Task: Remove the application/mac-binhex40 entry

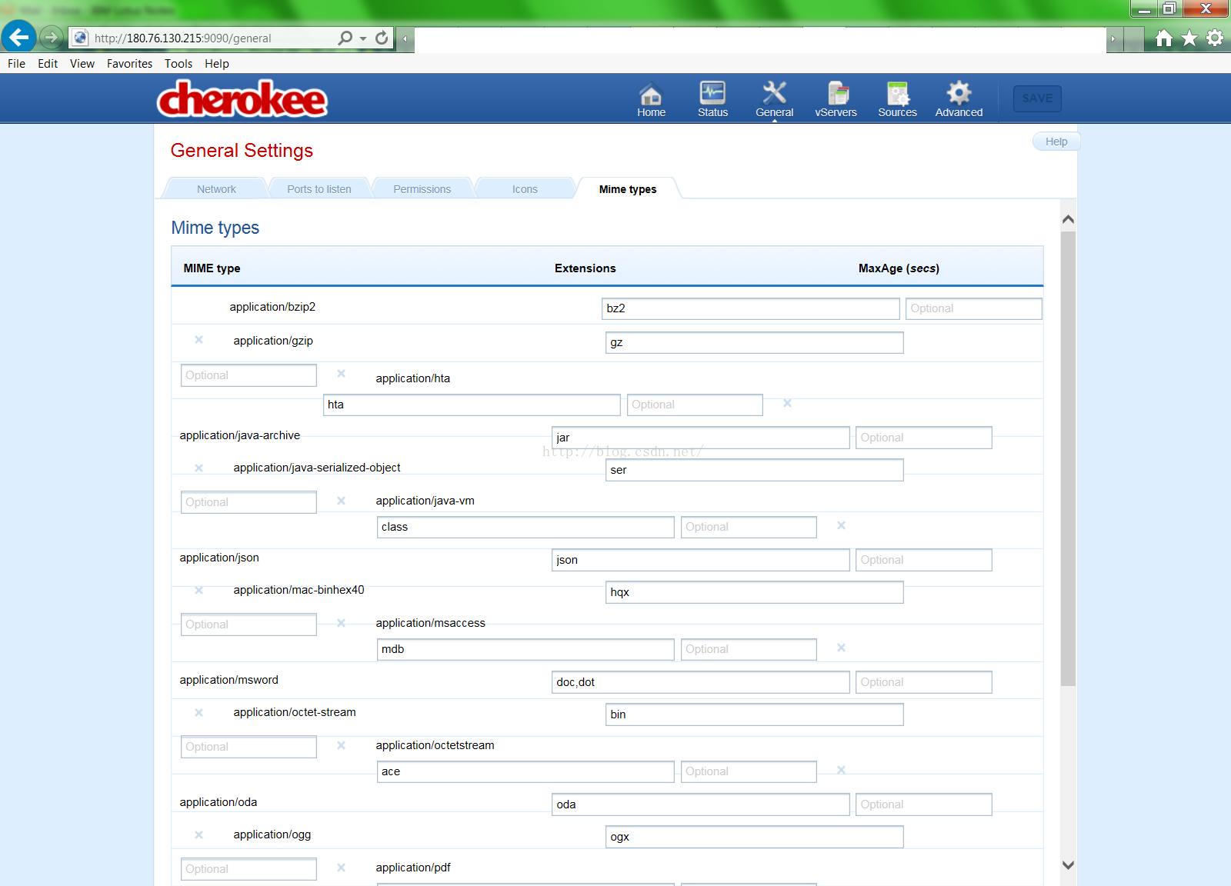Action: pyautogui.click(x=198, y=590)
